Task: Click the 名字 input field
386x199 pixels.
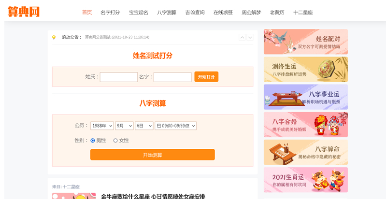Action: click(x=172, y=77)
